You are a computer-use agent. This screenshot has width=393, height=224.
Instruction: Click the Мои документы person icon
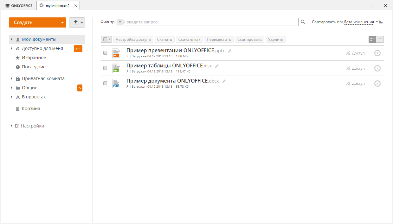click(x=18, y=40)
